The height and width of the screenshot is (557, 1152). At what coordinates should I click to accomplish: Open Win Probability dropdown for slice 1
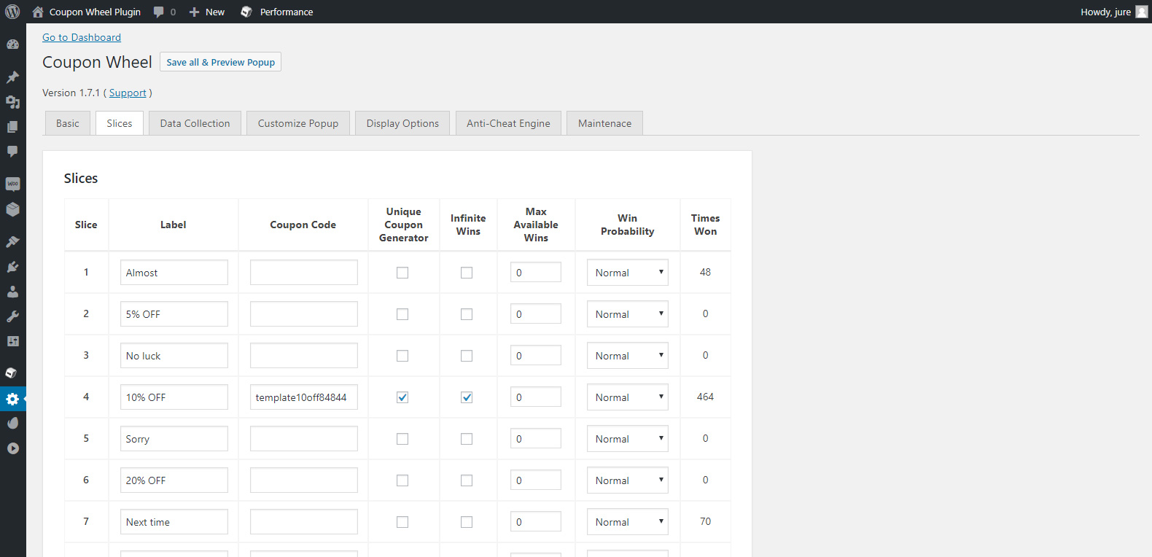tap(627, 273)
